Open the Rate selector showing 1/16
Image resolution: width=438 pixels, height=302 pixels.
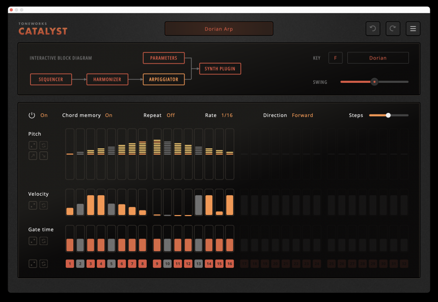227,115
